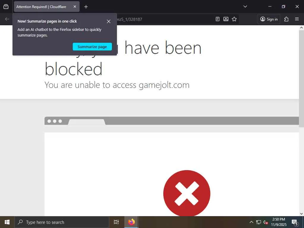The height and width of the screenshot is (228, 304).
Task: Click the Type here to search box
Action: pos(61,222)
